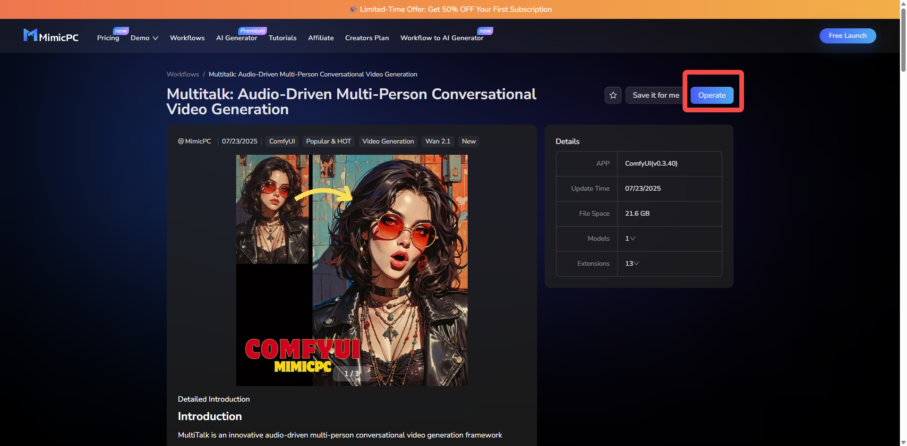Screen dimensions: 907x446
Task: Open the ComfyUI workflow preview image
Action: click(351, 270)
